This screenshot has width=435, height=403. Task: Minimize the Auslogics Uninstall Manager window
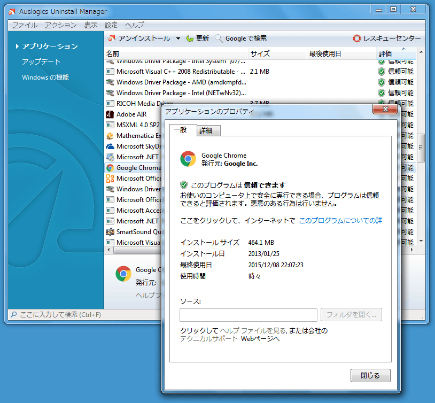pyautogui.click(x=379, y=10)
